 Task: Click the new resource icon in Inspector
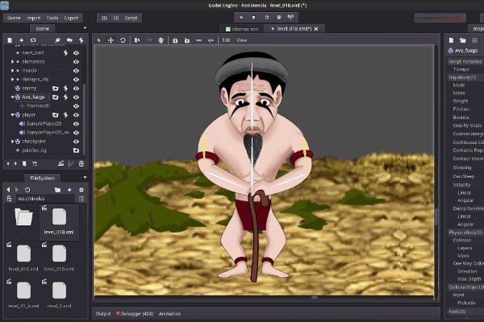(451, 40)
